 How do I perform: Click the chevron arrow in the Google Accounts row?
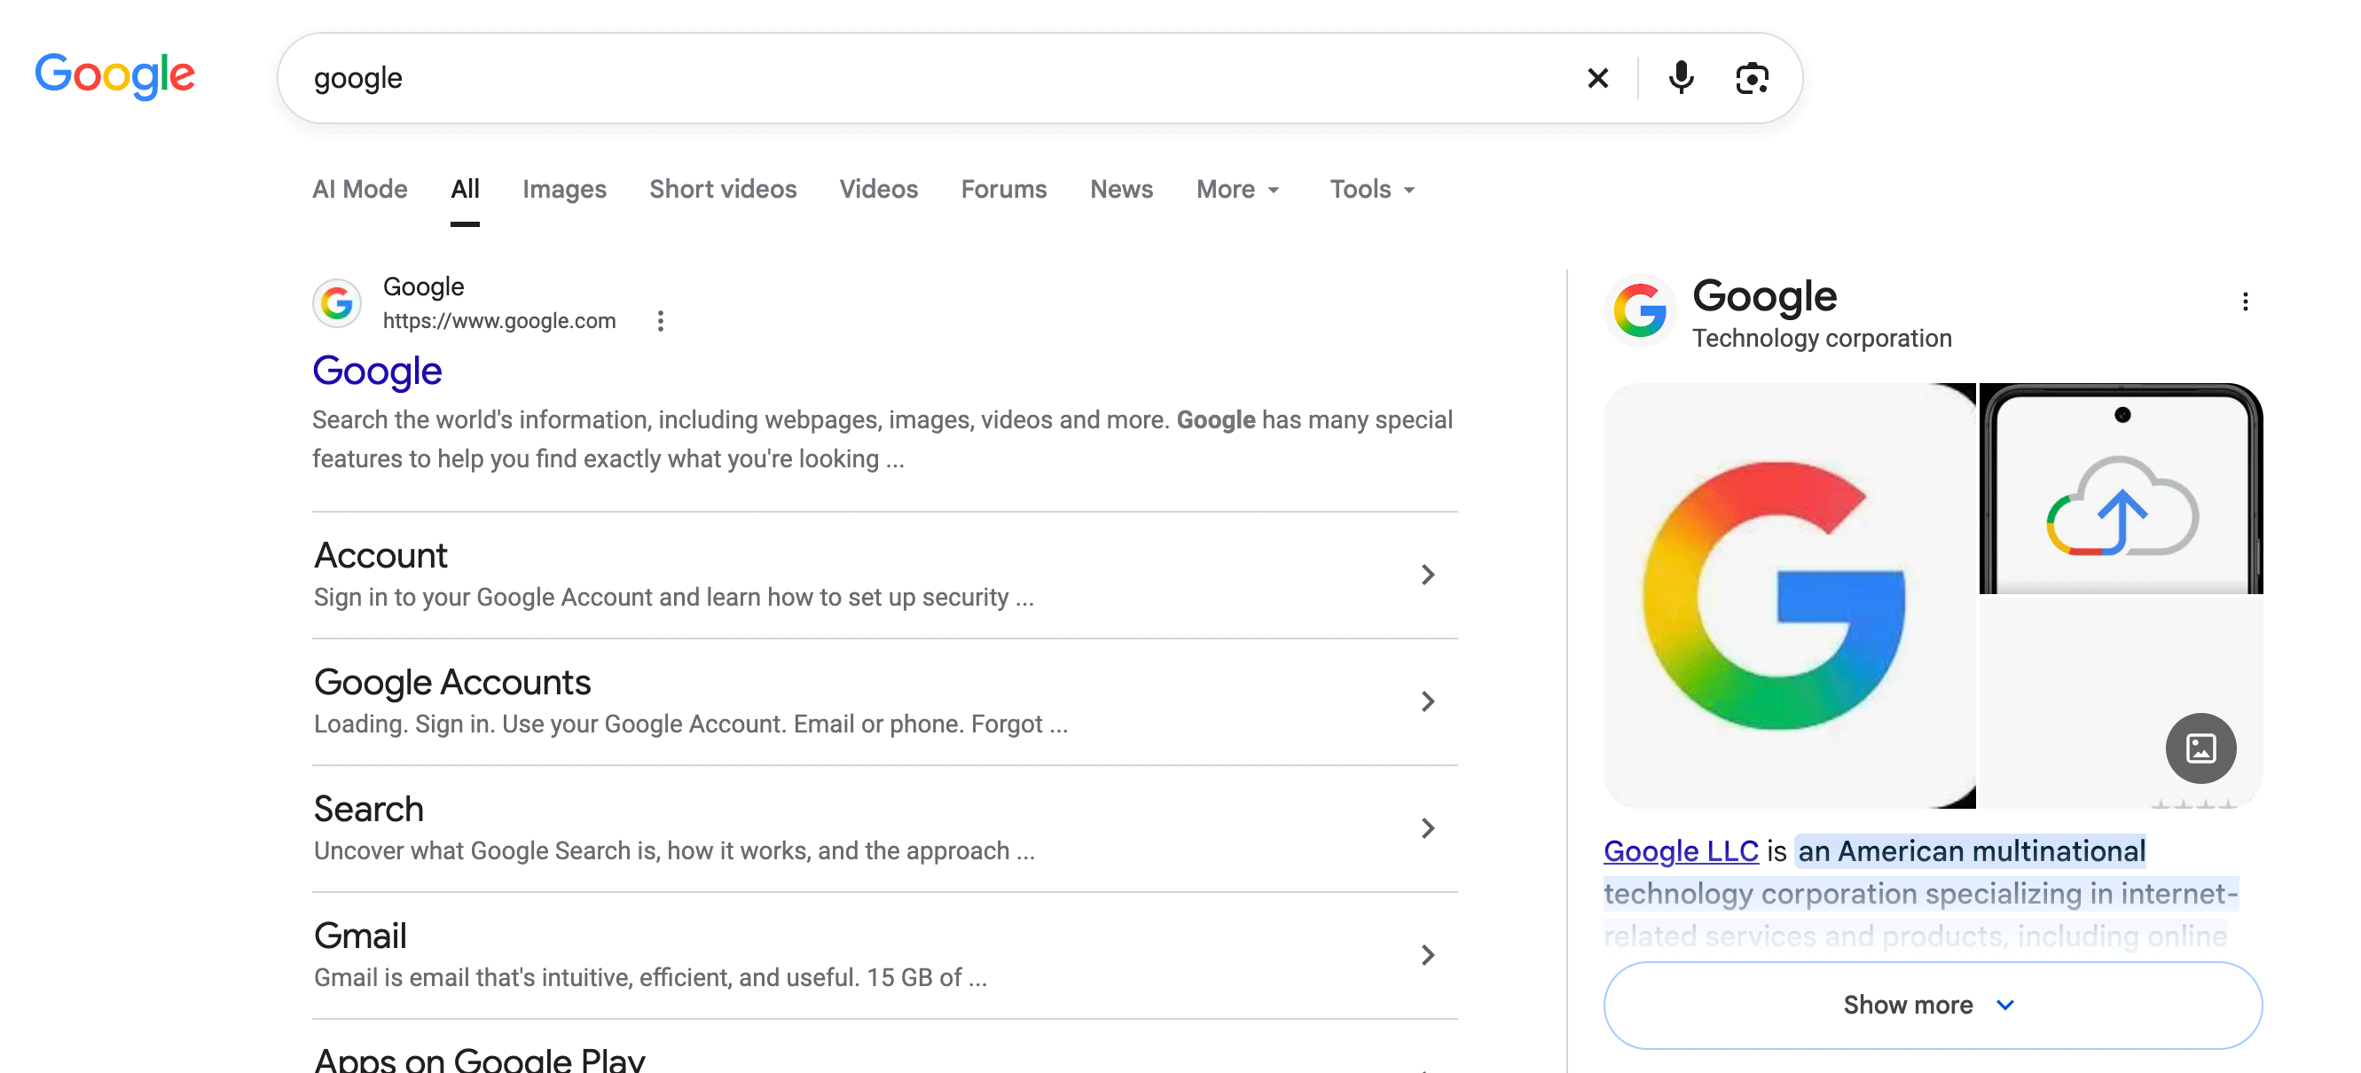[x=1428, y=701]
